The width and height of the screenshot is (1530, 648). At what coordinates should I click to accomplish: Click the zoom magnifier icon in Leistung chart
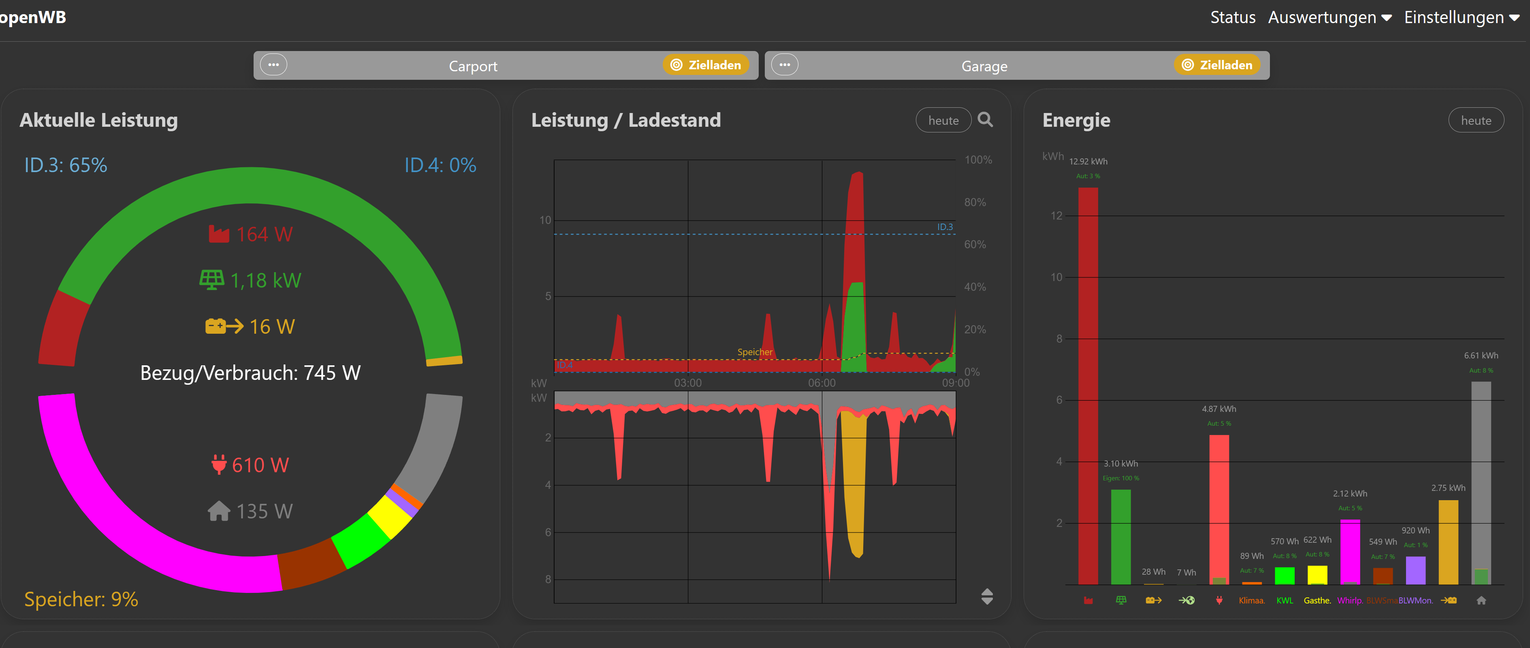pyautogui.click(x=985, y=119)
